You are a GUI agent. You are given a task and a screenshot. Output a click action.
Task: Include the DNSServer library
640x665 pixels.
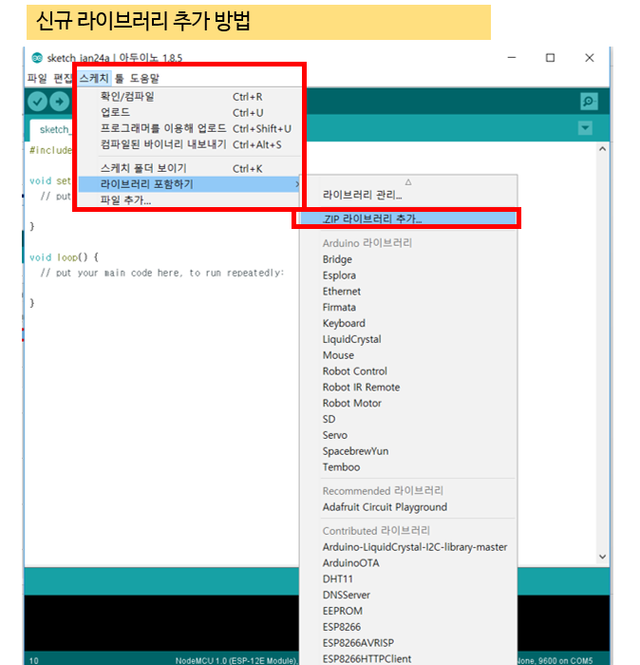408,595
